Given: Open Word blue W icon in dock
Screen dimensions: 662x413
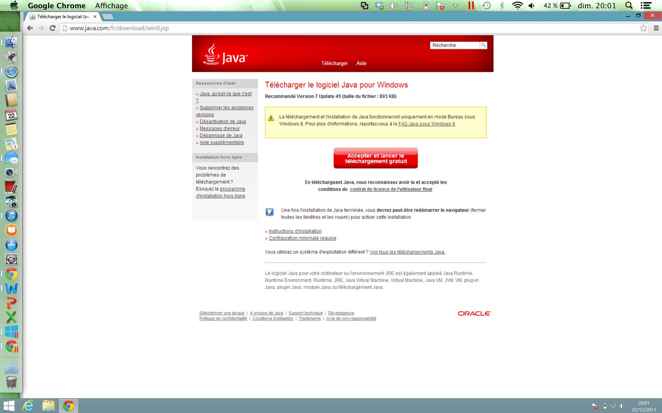Looking at the screenshot, I should [11, 288].
